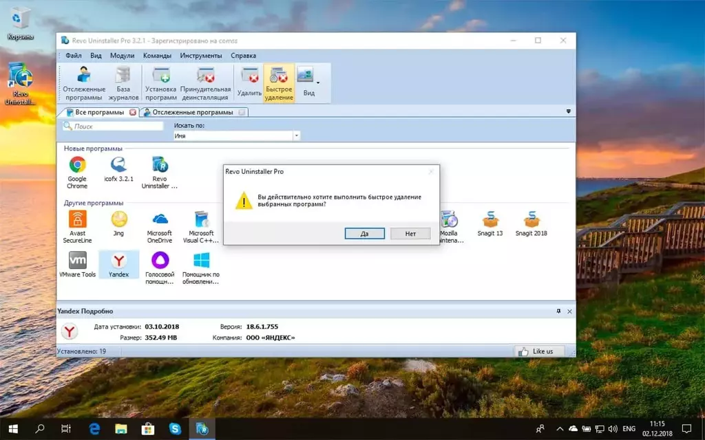Close the Yandex Подробно panel

pyautogui.click(x=569, y=311)
